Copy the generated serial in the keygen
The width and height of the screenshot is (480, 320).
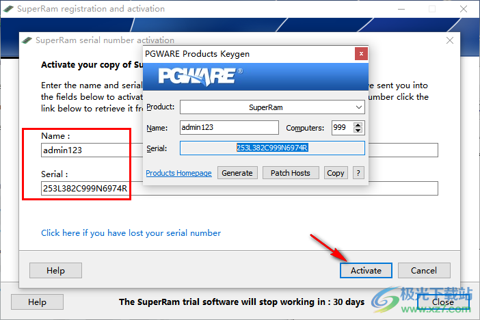[x=336, y=173]
